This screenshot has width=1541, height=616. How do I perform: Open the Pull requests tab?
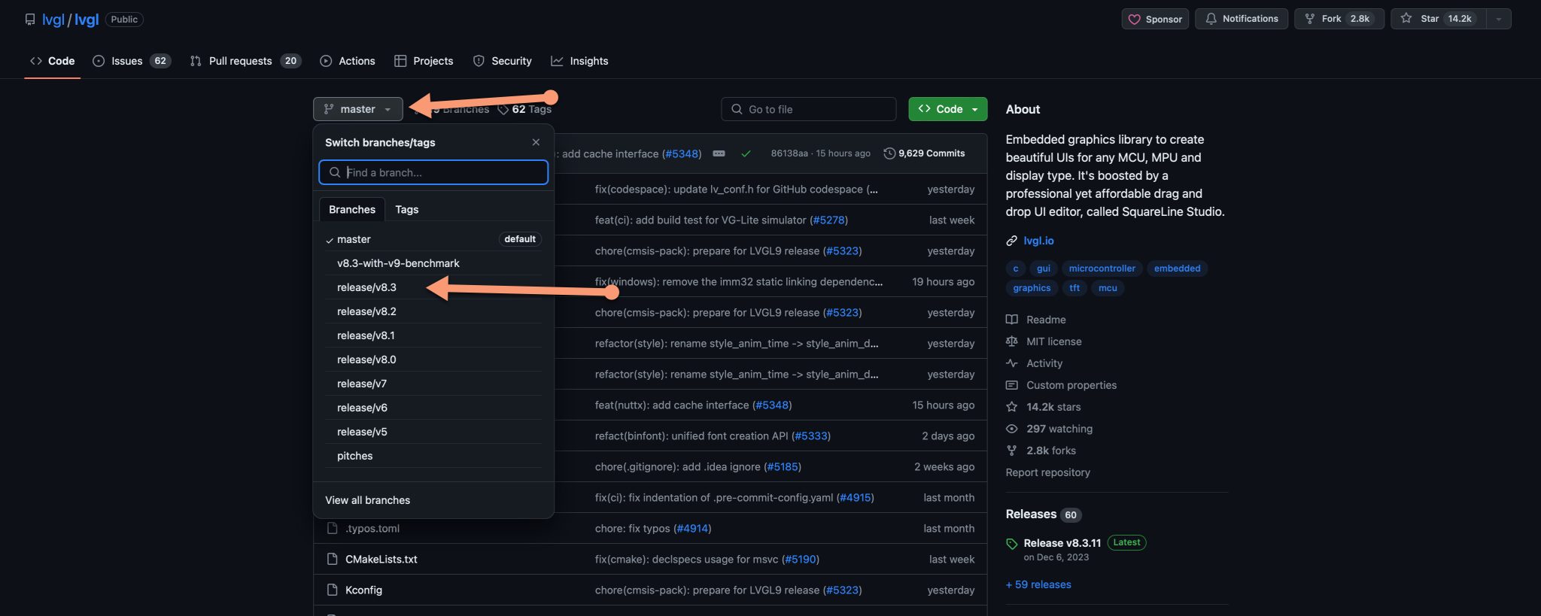coord(240,61)
